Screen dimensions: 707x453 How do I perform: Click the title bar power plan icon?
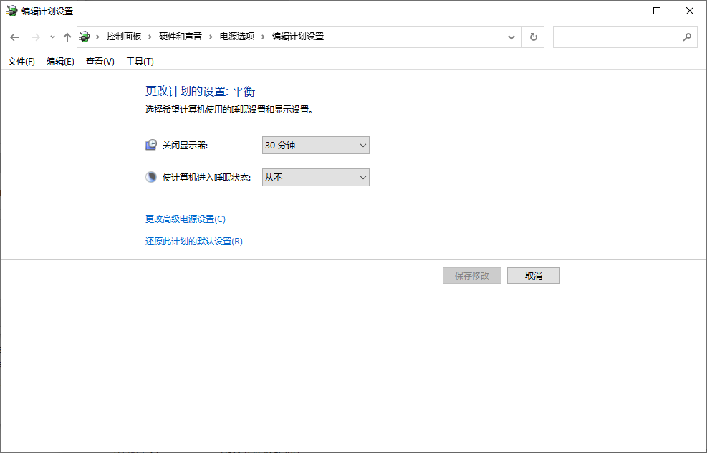(x=11, y=11)
